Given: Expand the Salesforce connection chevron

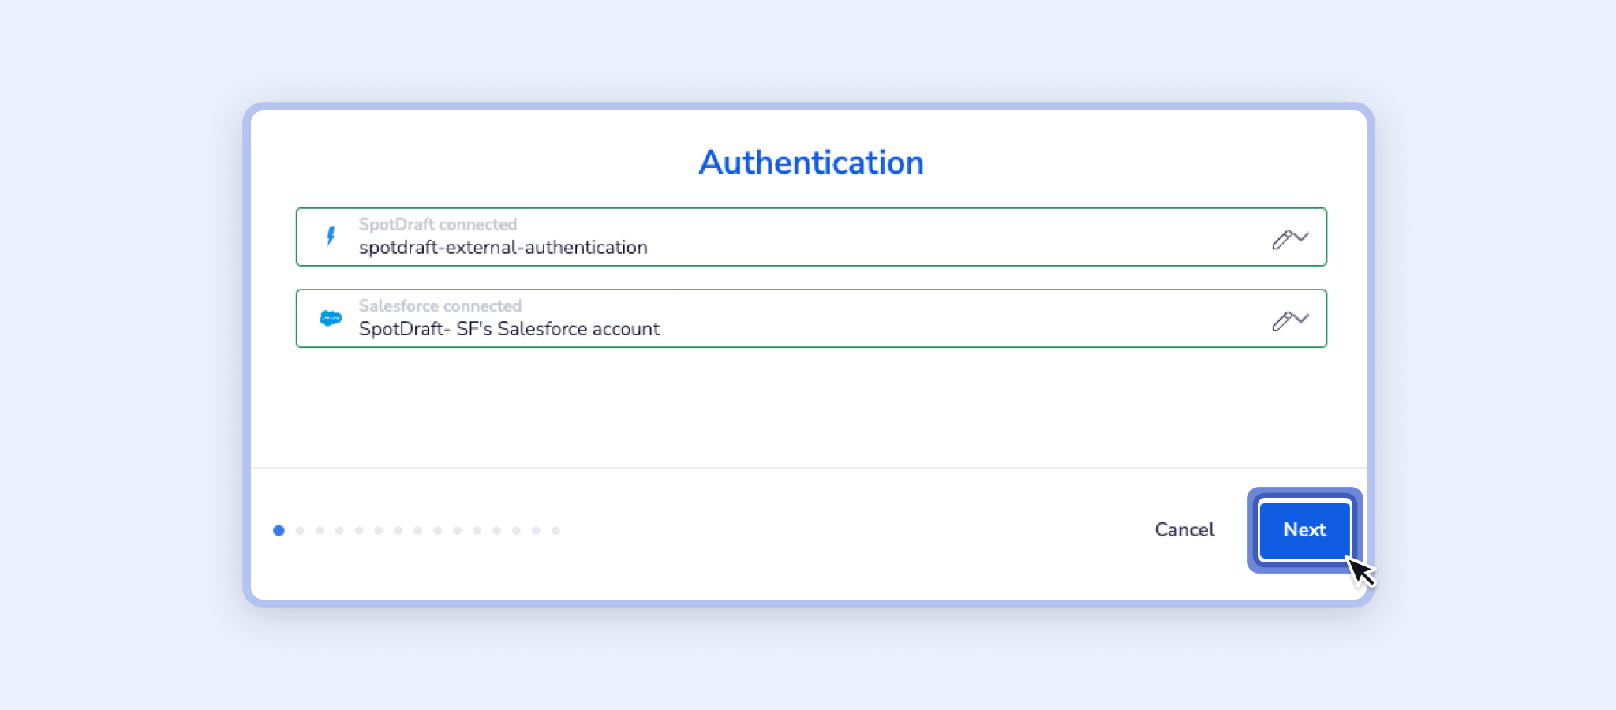Looking at the screenshot, I should click(1302, 318).
